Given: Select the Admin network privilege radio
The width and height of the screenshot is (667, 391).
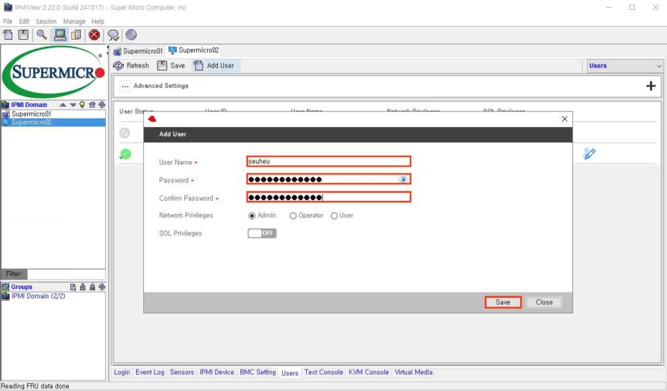Looking at the screenshot, I should coord(252,216).
